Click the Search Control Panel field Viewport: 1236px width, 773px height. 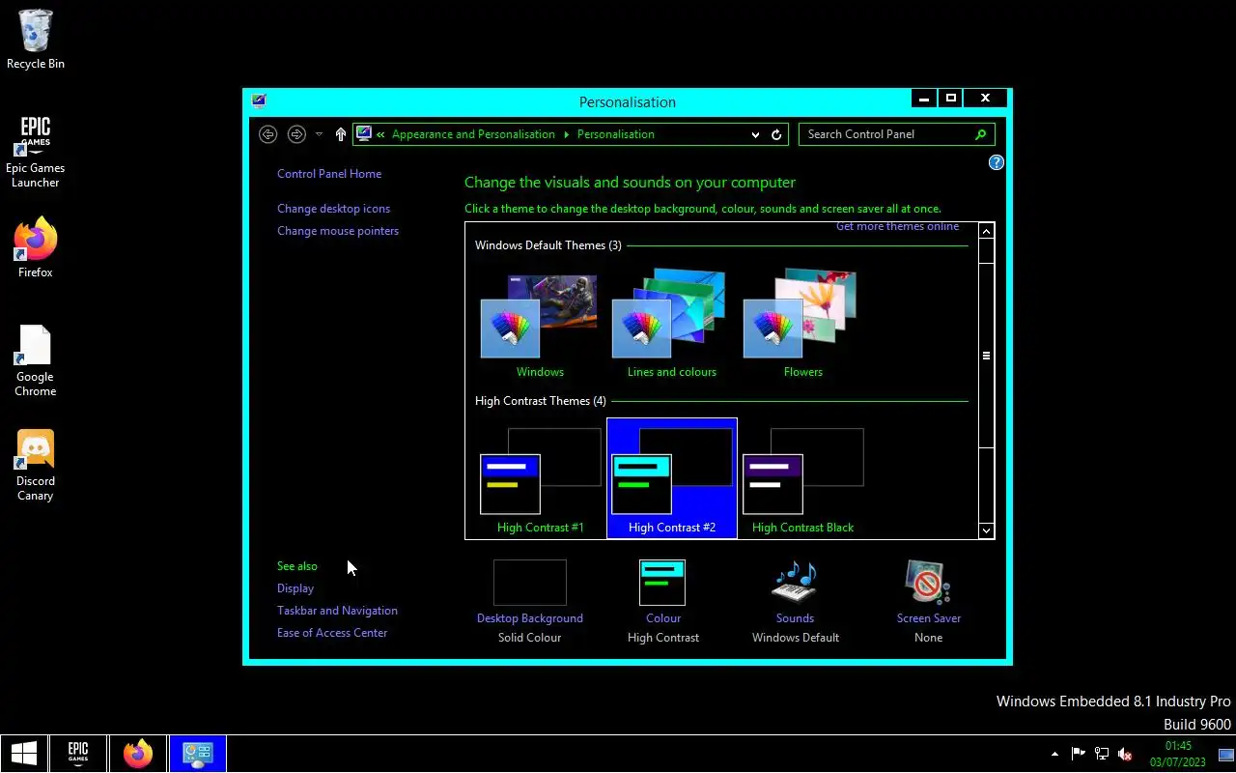(x=896, y=134)
